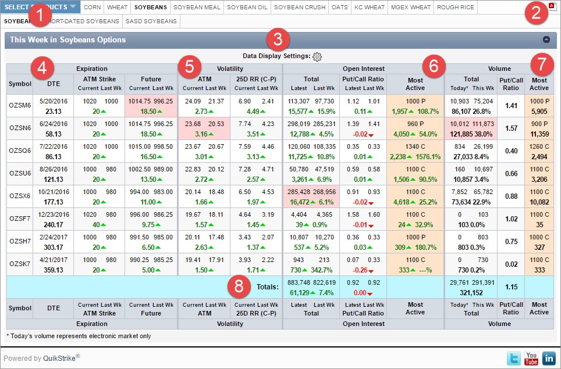
Task: Select the Soybean Oil tab
Action: [247, 8]
